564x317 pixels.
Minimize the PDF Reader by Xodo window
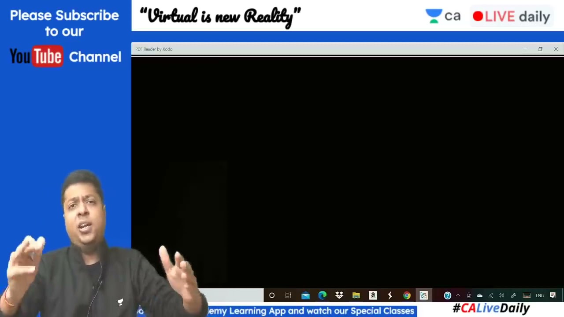pyautogui.click(x=525, y=49)
